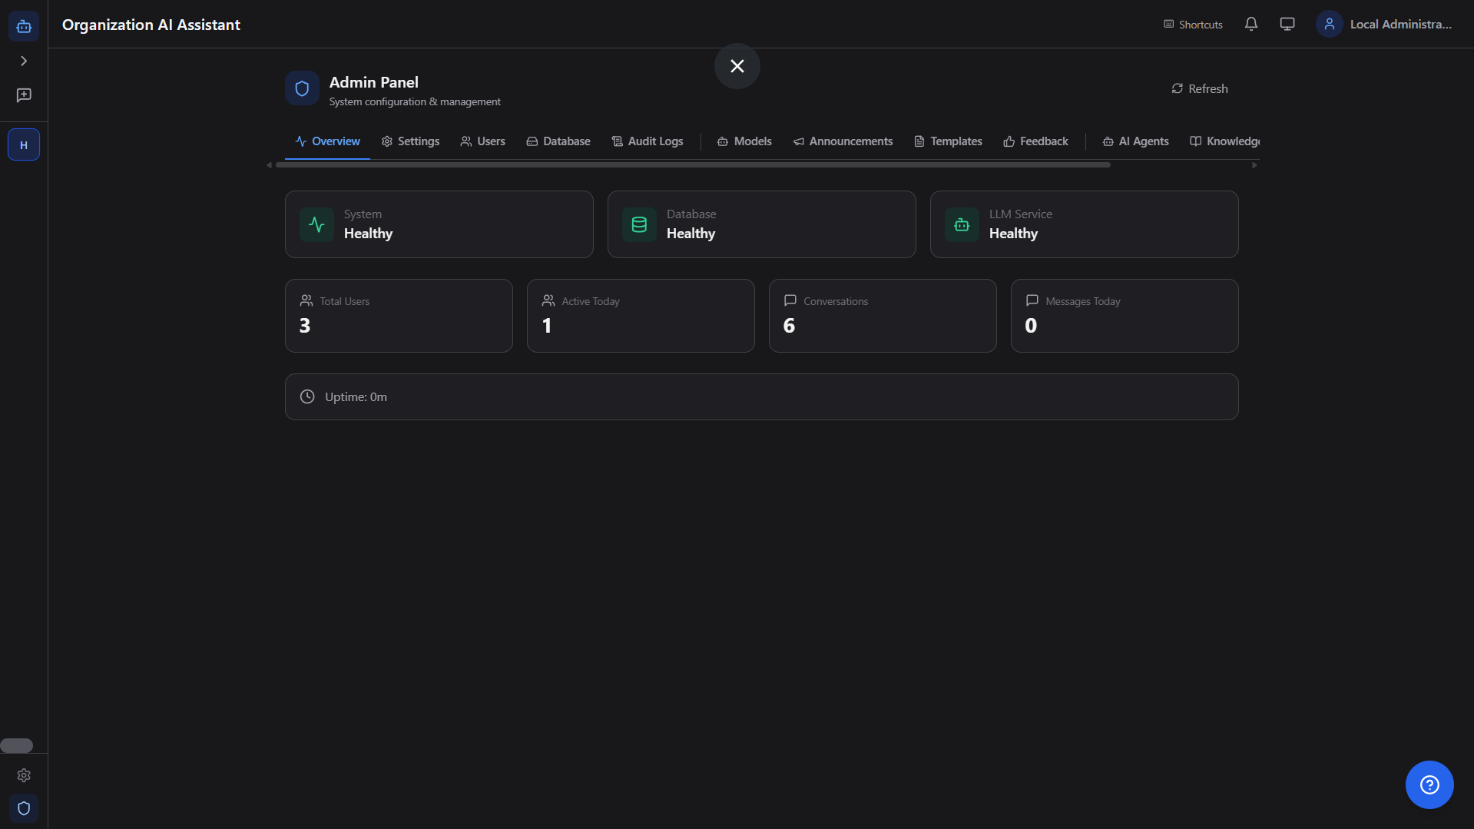Switch to the Templates tab

[x=948, y=141]
